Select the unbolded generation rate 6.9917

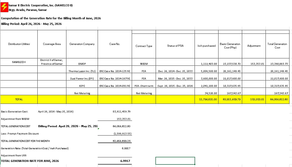[x=126, y=148]
